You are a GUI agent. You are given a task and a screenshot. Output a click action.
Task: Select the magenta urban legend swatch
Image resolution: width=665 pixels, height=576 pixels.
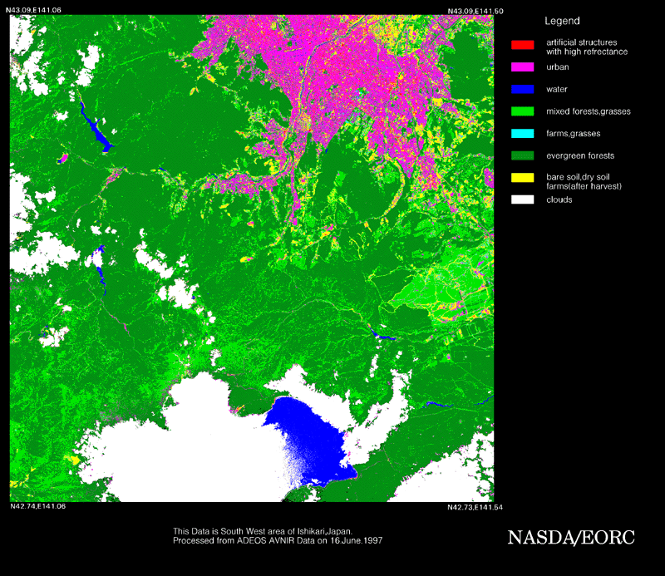[x=523, y=67]
